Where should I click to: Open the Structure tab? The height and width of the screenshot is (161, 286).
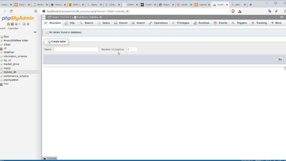(52, 23)
